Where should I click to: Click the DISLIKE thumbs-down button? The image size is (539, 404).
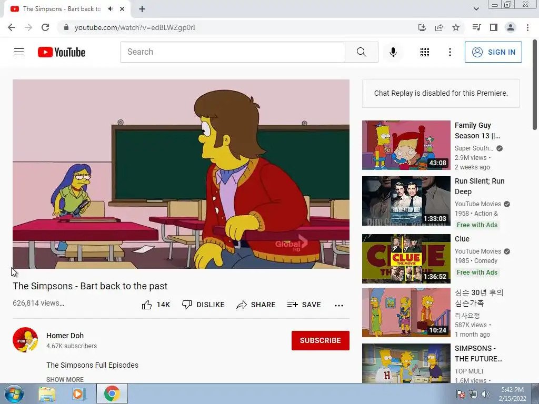[x=203, y=305]
